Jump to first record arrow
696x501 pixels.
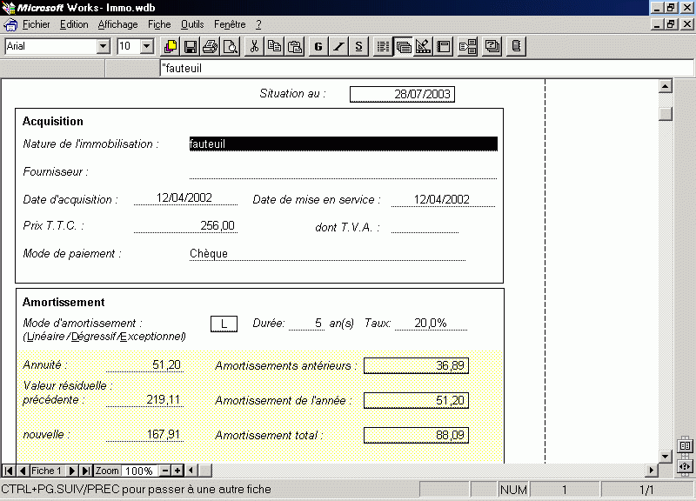coord(9,471)
